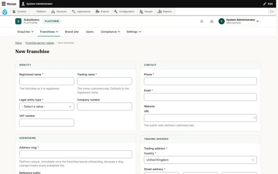Click the toolbar orientation toggle icon
Image resolution: width=278 pixels, height=174 pixels.
[272, 12]
